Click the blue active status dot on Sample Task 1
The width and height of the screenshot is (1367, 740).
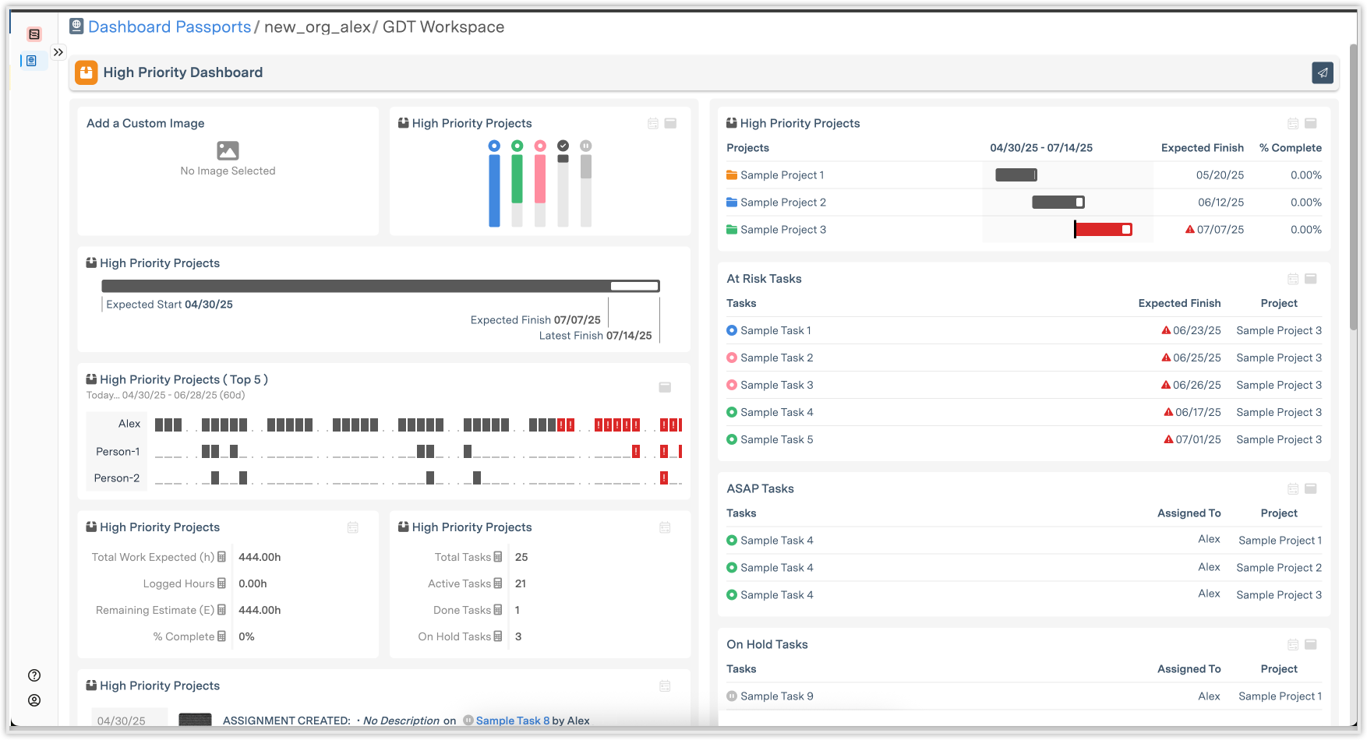[x=731, y=329]
